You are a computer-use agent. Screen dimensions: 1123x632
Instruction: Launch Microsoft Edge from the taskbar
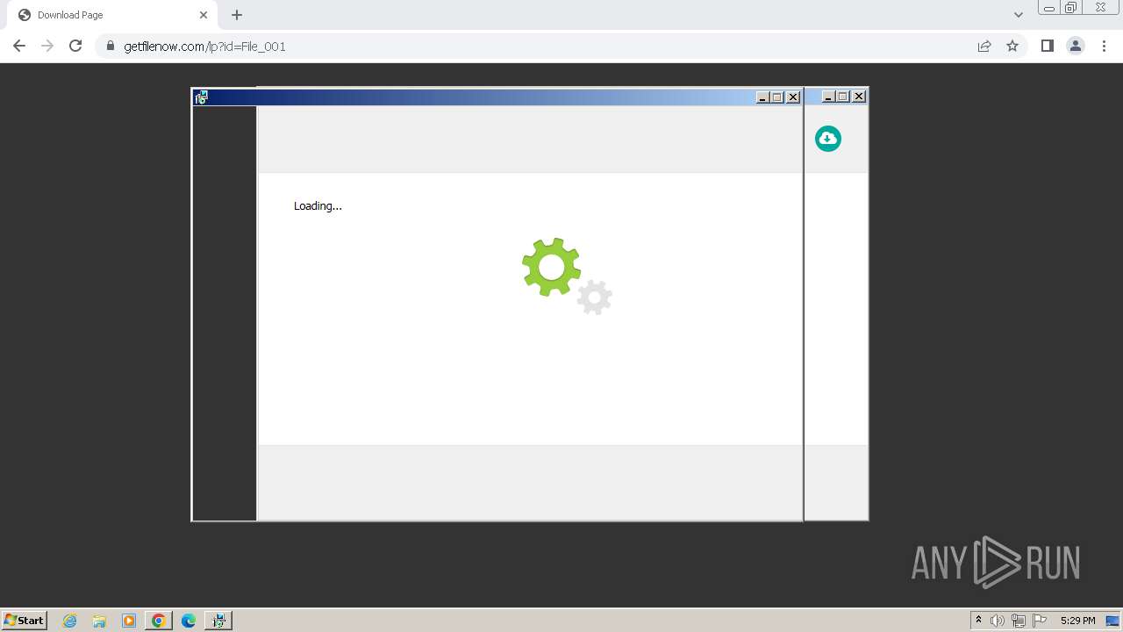[x=189, y=621]
